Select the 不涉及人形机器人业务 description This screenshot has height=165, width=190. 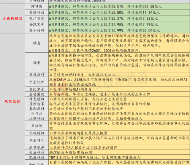tap(119, 99)
